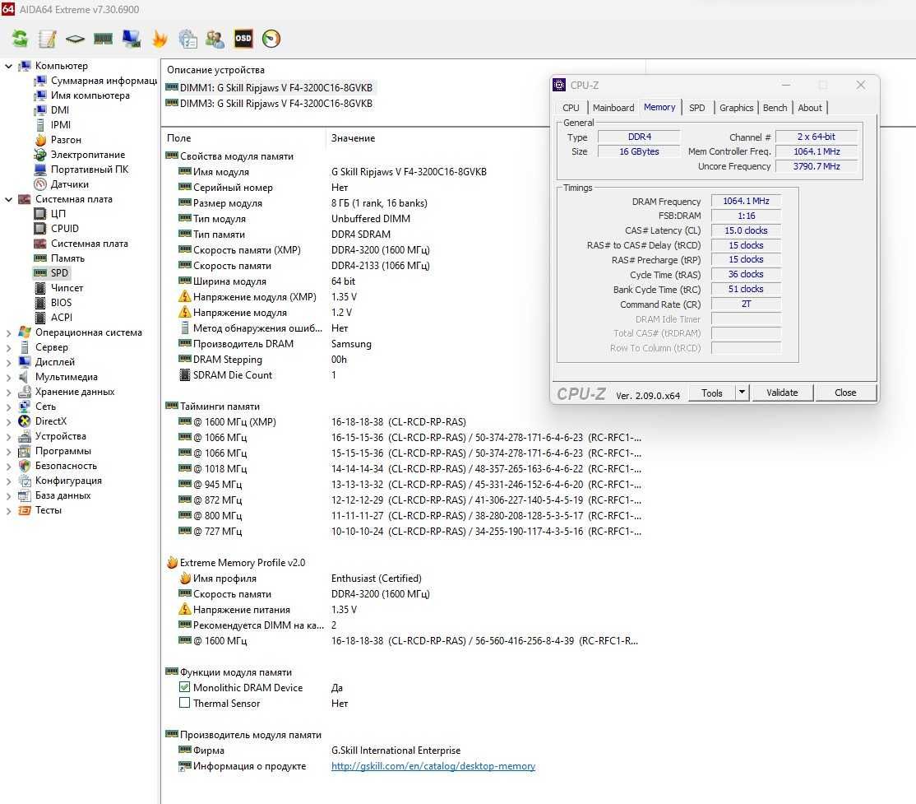Switch to Bench tab in CPU-Z
The height and width of the screenshot is (804, 916).
[775, 108]
